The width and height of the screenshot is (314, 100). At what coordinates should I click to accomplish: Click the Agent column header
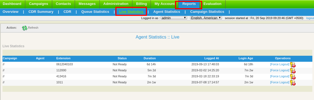[x=40, y=58]
